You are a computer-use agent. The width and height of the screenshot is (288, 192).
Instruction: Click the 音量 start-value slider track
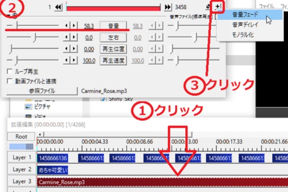tap(33, 25)
